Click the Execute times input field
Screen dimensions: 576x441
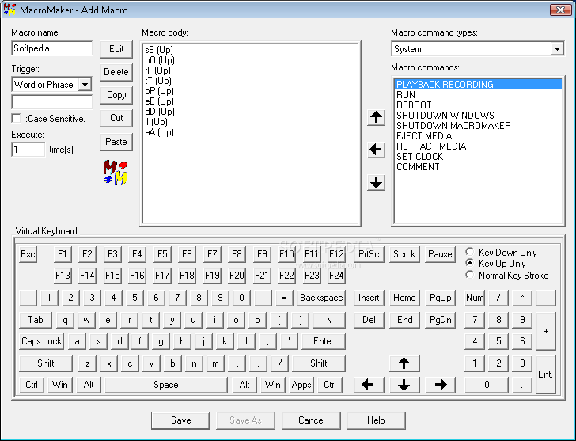coord(28,150)
